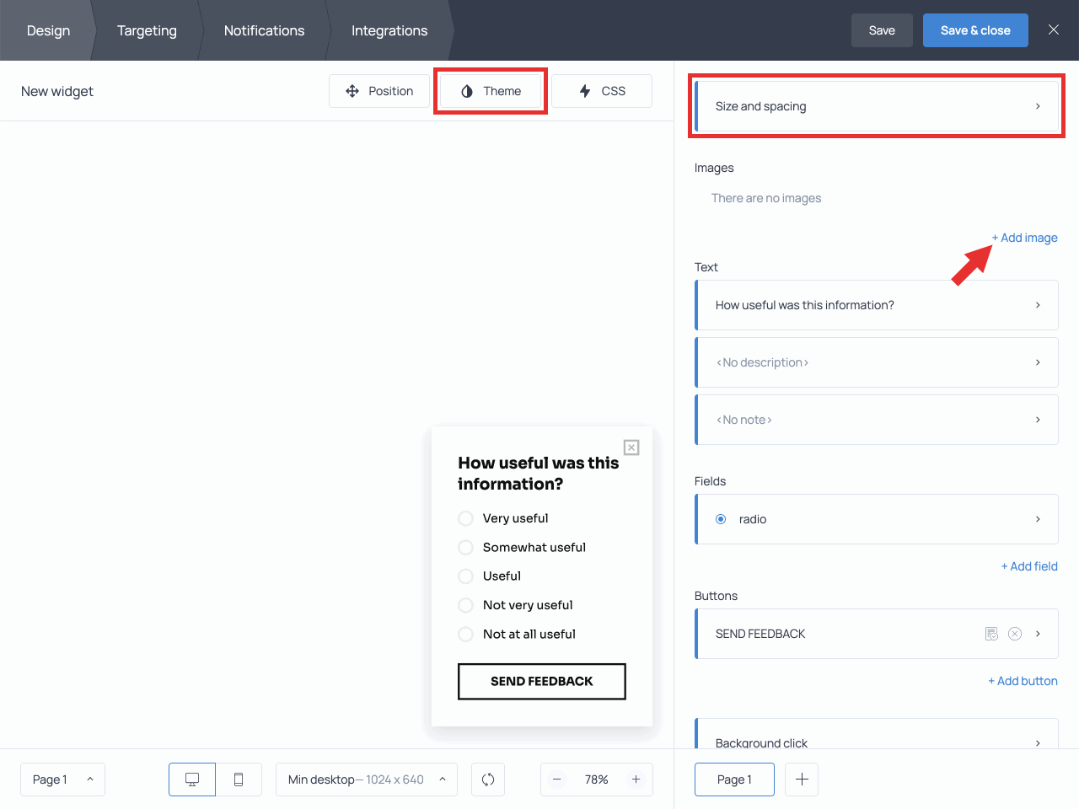
Task: Select the Somewhat useful option
Action: 465,547
